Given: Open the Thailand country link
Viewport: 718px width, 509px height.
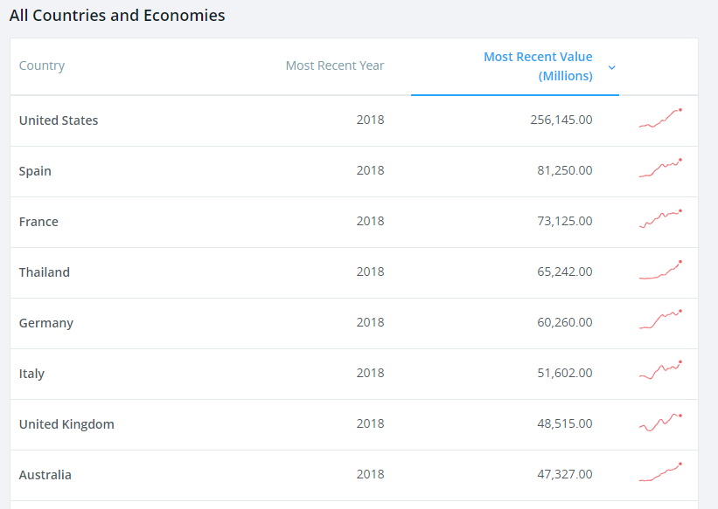Looking at the screenshot, I should point(45,272).
